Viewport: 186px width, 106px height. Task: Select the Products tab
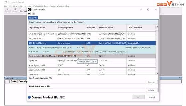click(x=33, y=18)
